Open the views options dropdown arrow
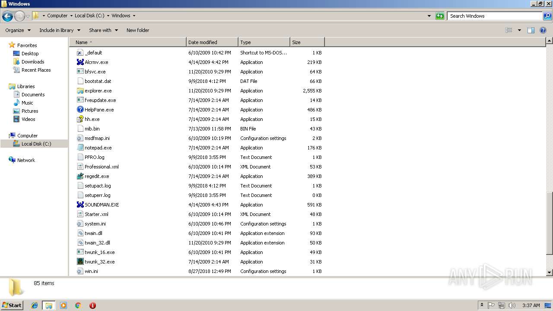553x311 pixels. pos(519,30)
